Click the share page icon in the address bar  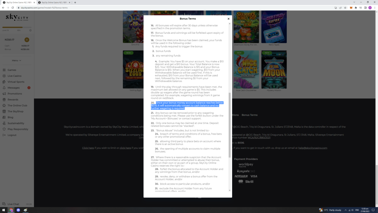340,8
